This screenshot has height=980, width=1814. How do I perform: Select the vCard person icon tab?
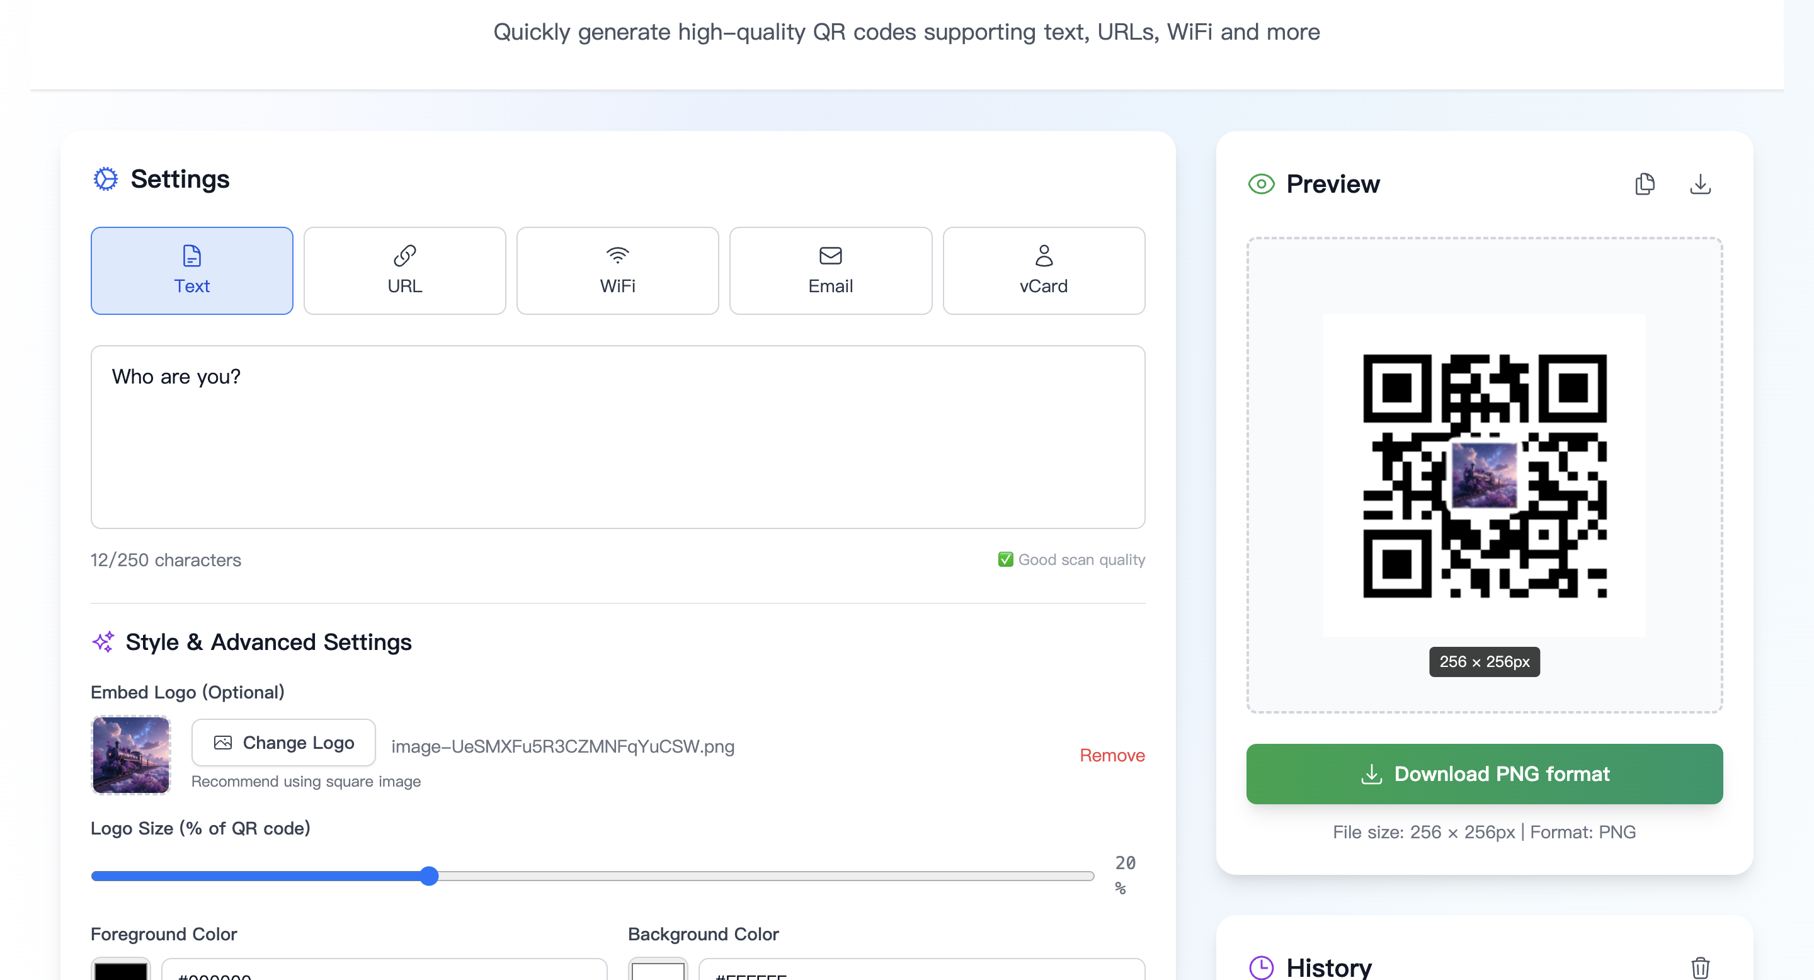(1044, 256)
